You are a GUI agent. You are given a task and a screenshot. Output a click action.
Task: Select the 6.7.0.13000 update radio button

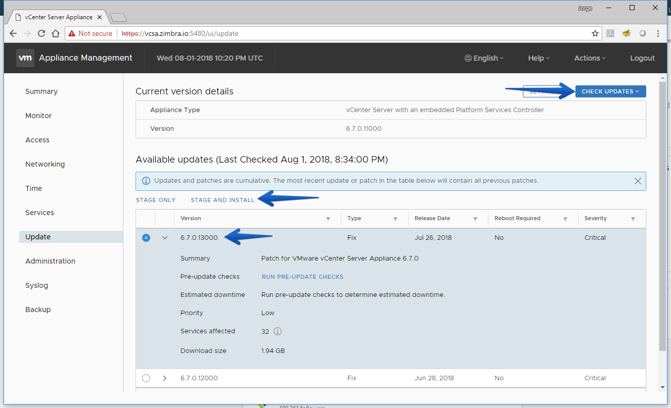[x=146, y=237]
